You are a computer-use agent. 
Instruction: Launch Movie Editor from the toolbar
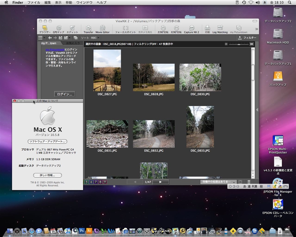102,28
